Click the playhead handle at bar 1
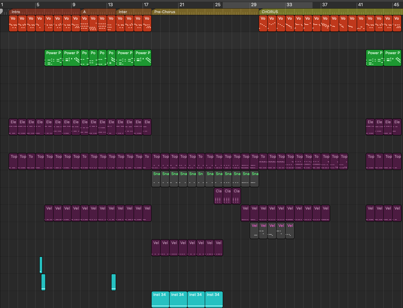 pyautogui.click(x=1, y=11)
